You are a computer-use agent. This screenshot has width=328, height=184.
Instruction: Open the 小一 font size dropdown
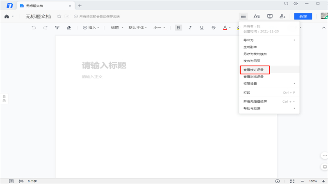pos(159,27)
